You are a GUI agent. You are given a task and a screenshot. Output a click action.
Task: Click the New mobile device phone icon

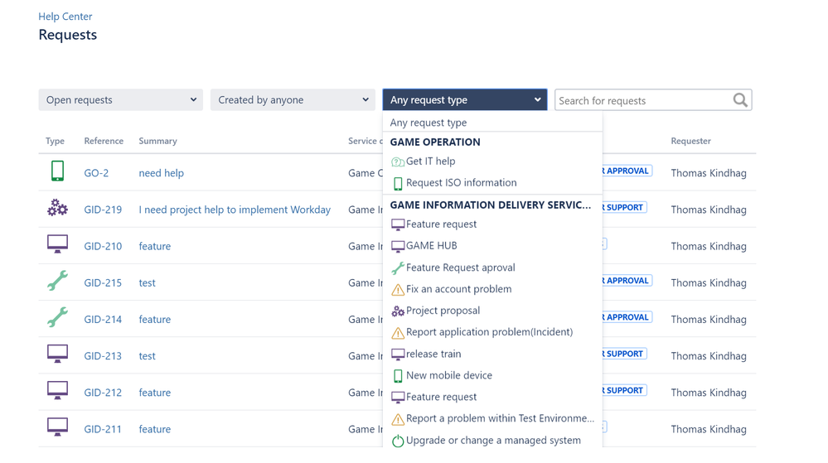[398, 376]
